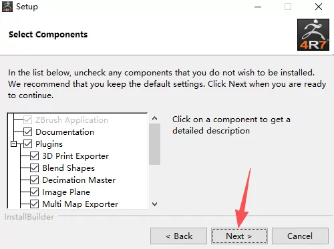Image resolution: width=334 pixels, height=249 pixels.
Task: Toggle the Image Plane checkbox
Action: click(x=34, y=192)
